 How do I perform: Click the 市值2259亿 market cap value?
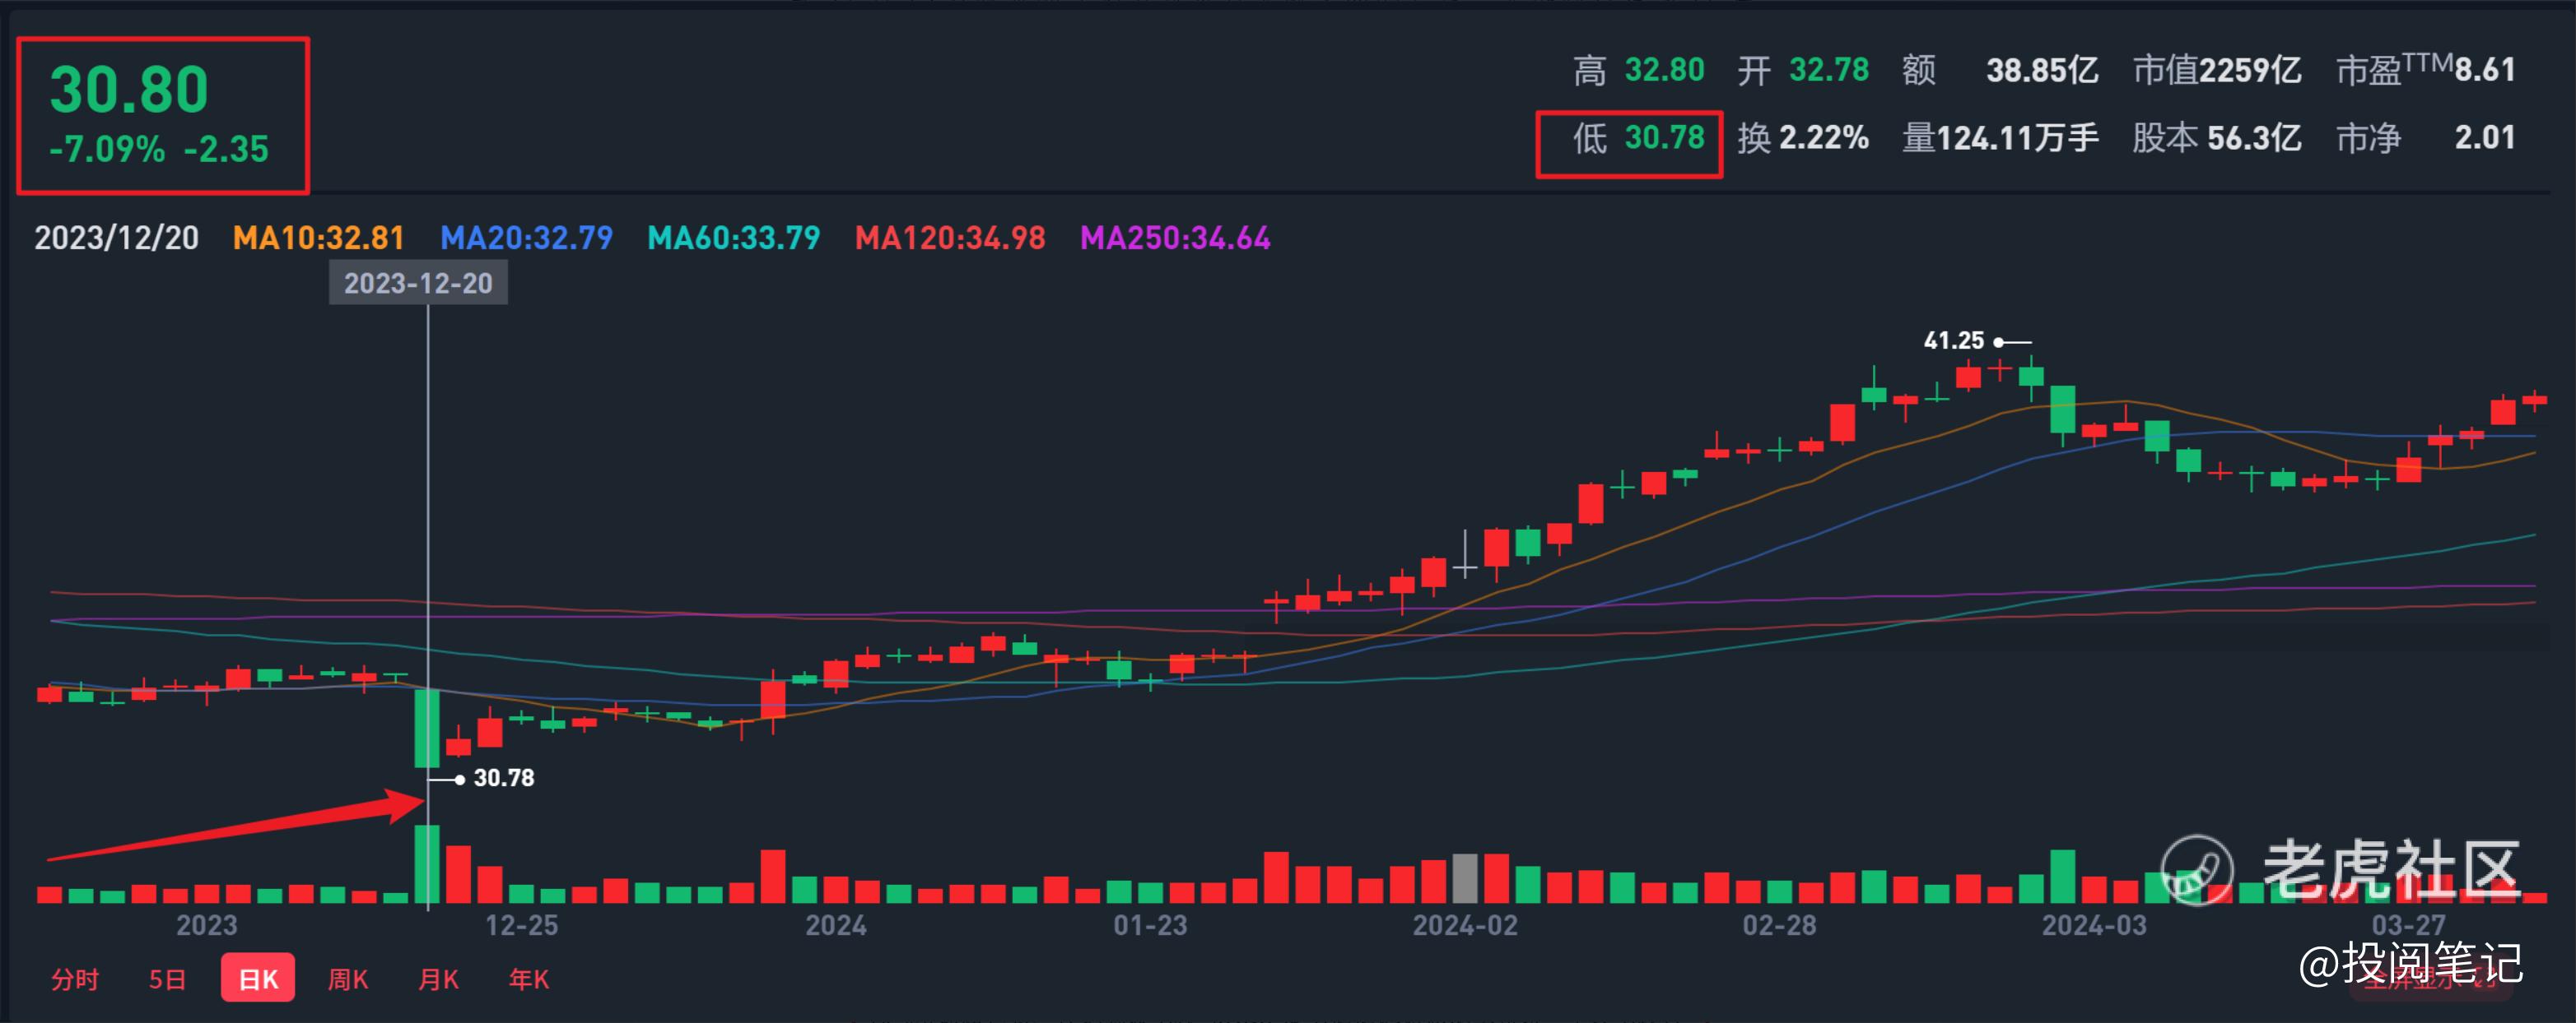click(2217, 70)
